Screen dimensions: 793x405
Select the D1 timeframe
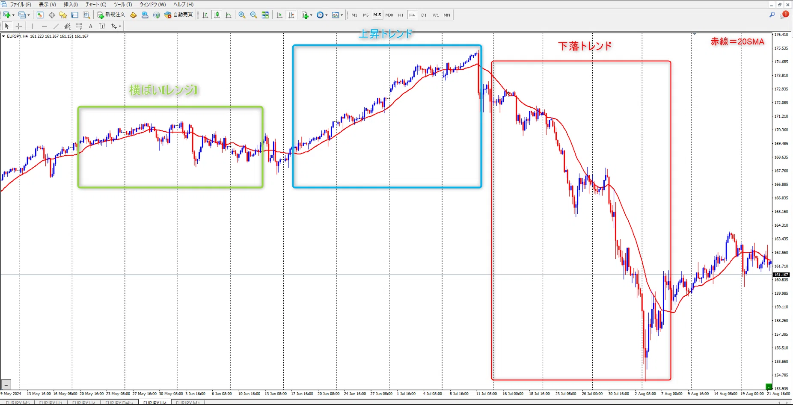click(x=424, y=15)
